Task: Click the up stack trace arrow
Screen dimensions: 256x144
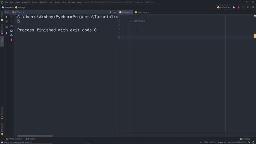Action: pyautogui.click(x=12, y=17)
